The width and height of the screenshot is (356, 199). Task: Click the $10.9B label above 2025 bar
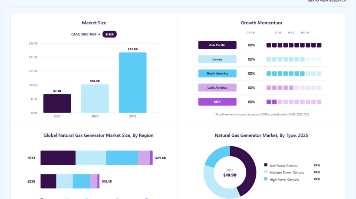95,81
